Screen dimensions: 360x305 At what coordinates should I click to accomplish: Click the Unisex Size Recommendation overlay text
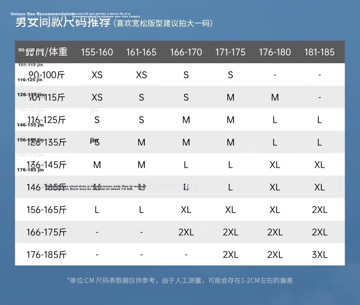[42, 14]
